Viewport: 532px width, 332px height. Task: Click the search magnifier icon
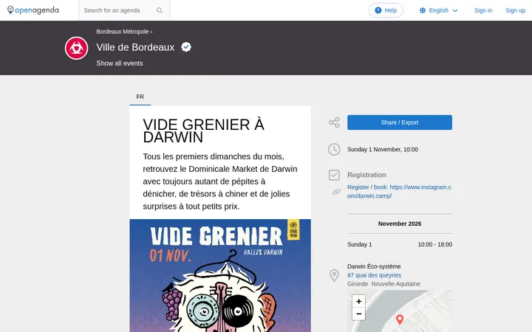(160, 10)
